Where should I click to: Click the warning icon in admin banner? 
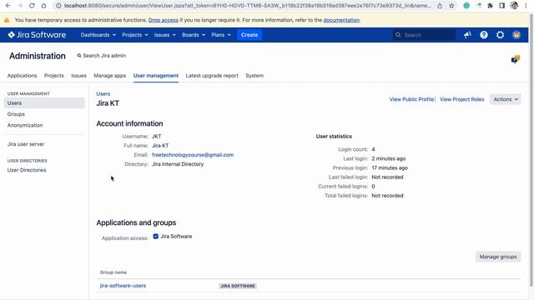[x=7, y=20]
